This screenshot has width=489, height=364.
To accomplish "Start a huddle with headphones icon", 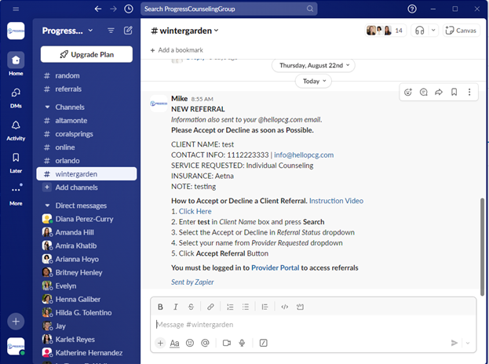I will (x=420, y=31).
